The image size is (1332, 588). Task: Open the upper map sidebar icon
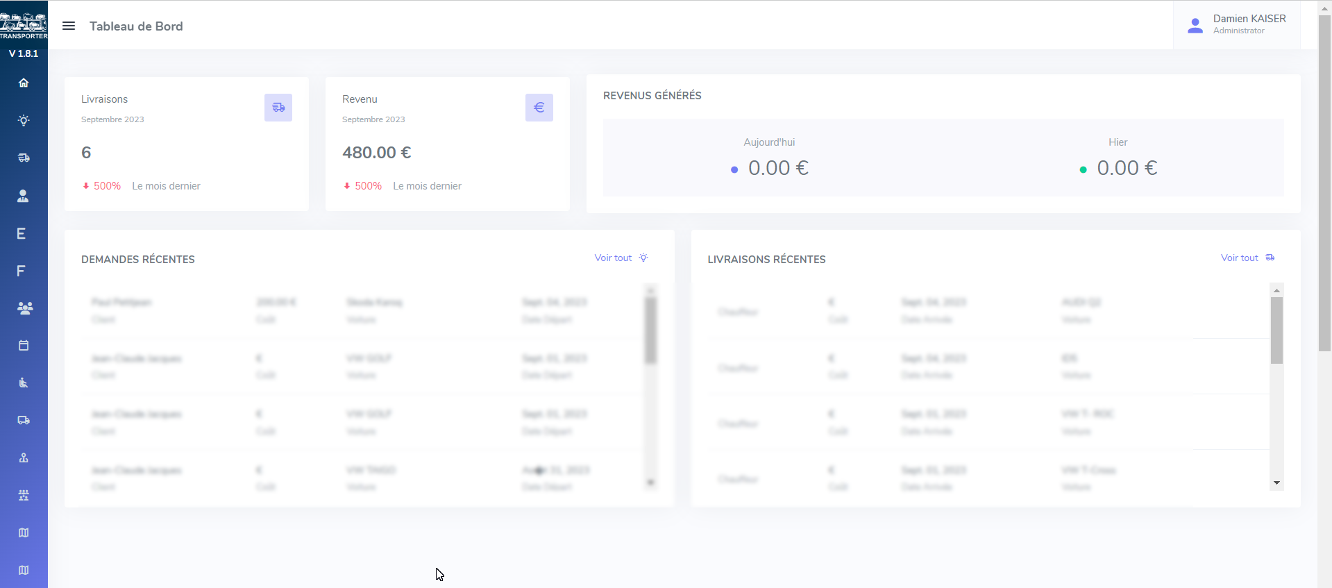coord(24,532)
